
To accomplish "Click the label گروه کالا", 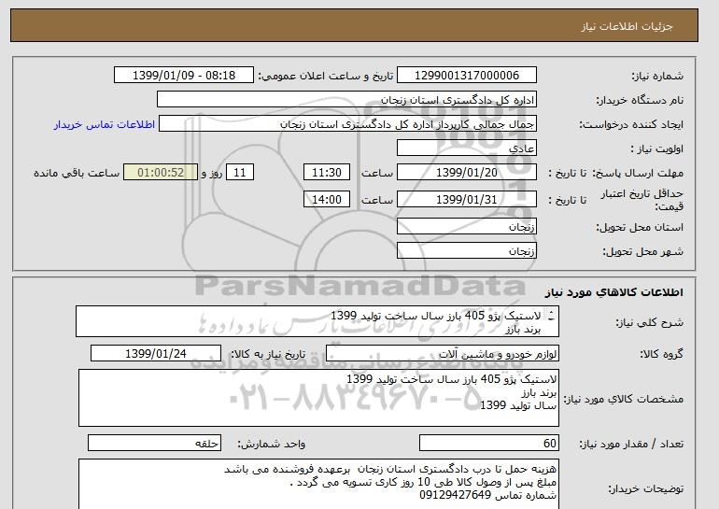I will tap(661, 354).
